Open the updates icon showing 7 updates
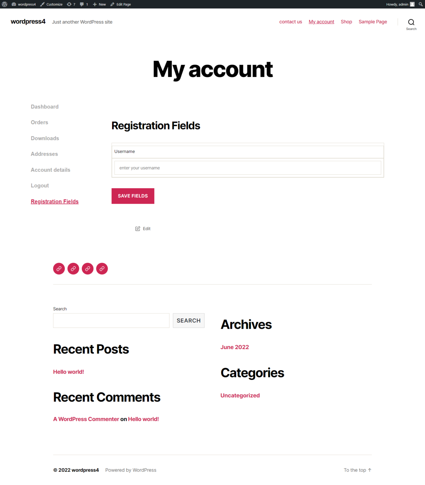 coord(71,4)
